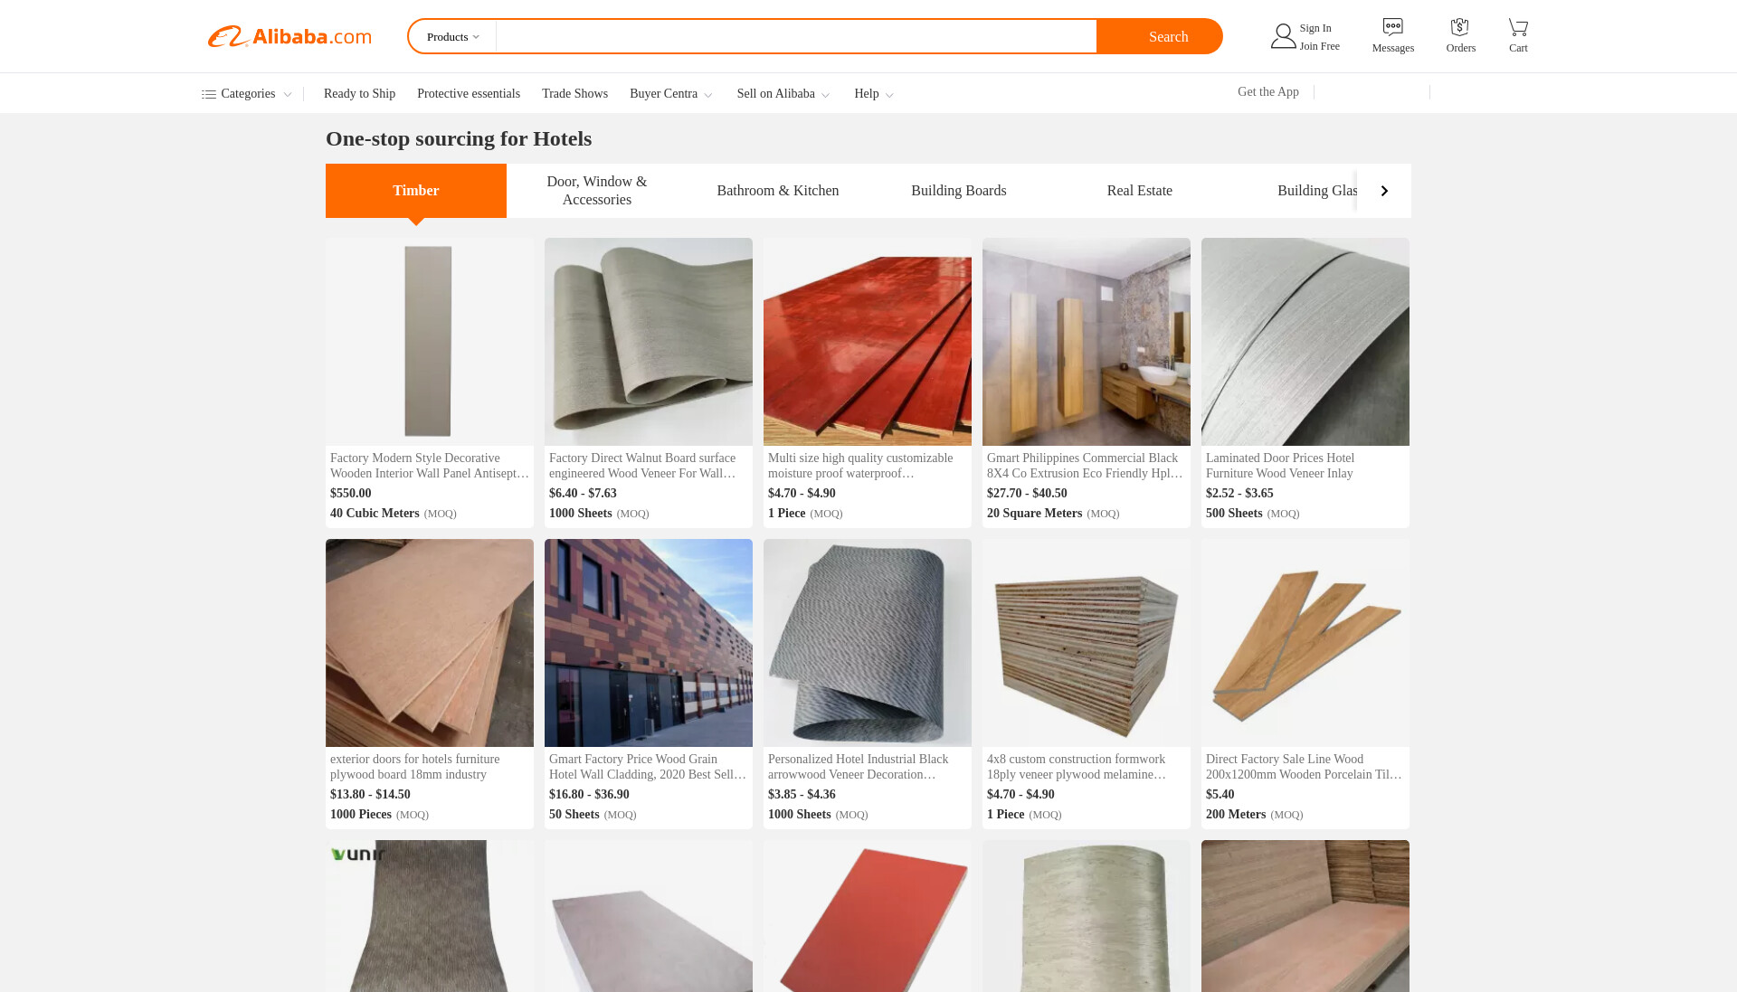Click the Categories list icon
This screenshot has height=992, width=1737.
(x=209, y=94)
